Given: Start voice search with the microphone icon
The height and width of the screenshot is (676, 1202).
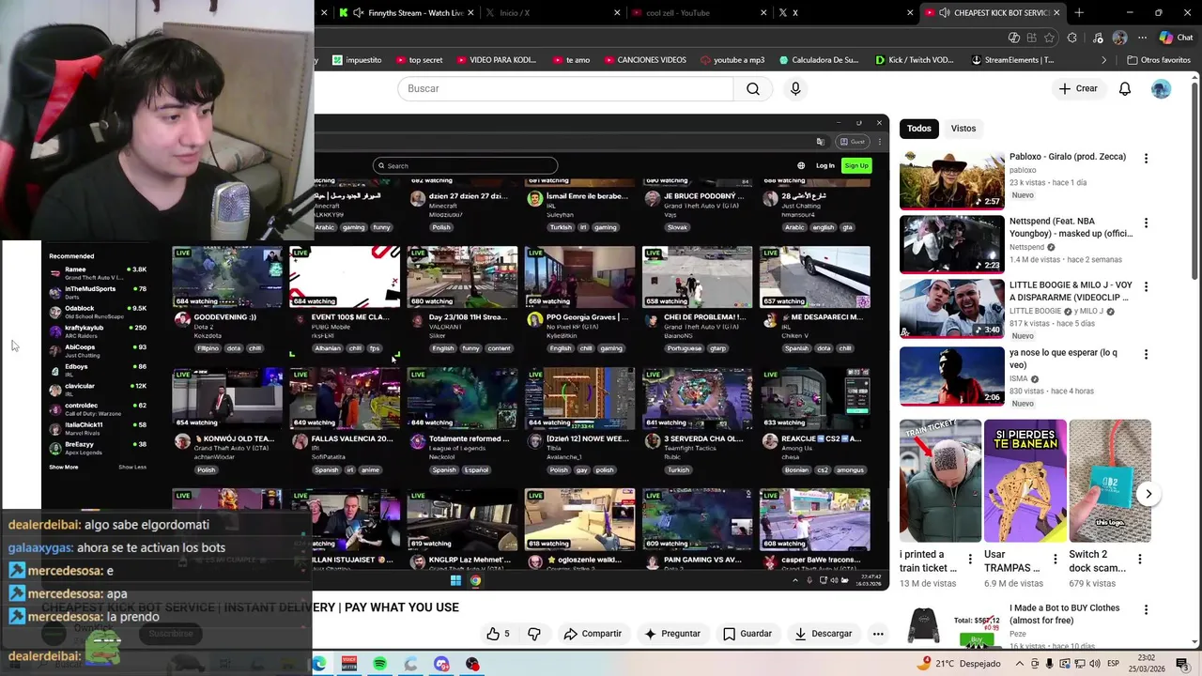Looking at the screenshot, I should click(795, 88).
